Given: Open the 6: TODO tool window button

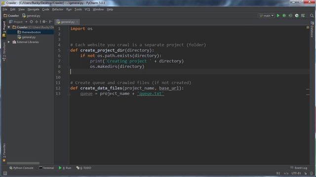Looking at the screenshot, I should point(83,168).
